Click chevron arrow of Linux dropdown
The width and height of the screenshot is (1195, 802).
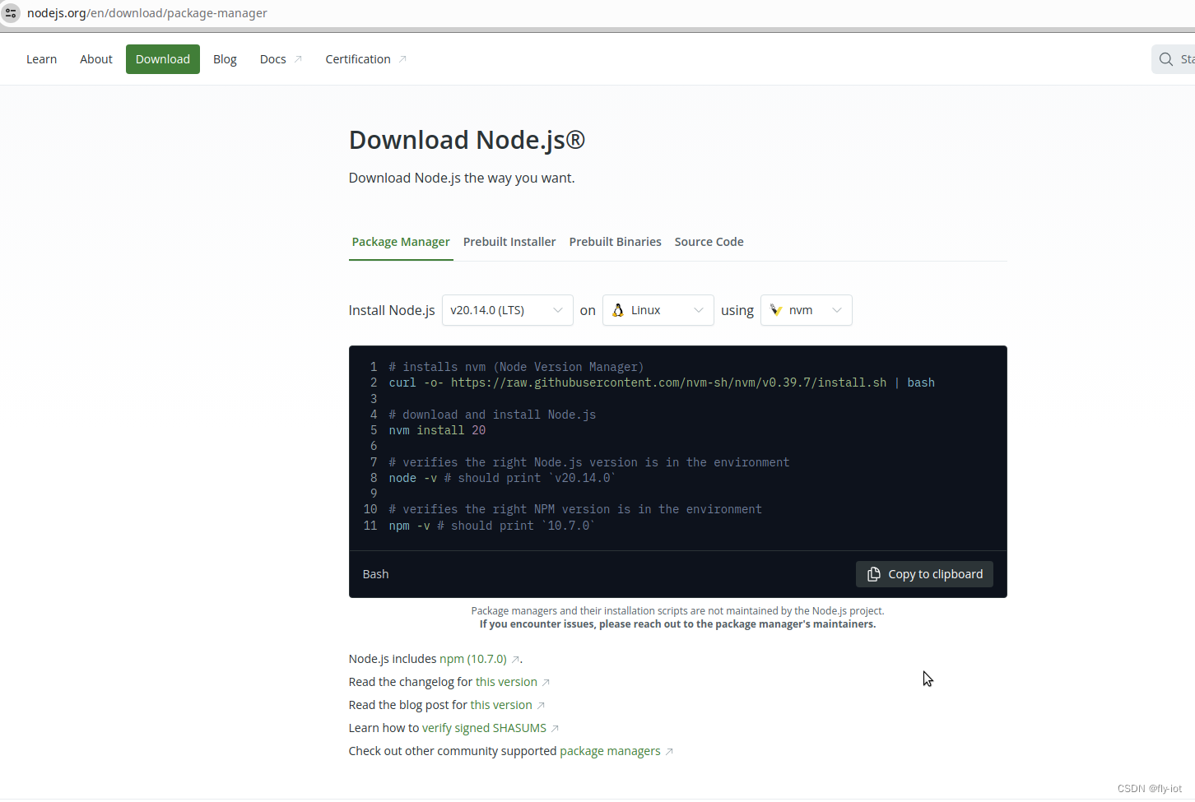pyautogui.click(x=699, y=310)
